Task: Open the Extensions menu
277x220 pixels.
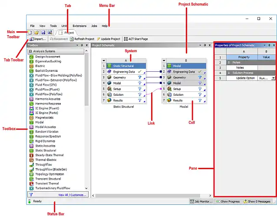Action: pos(79,26)
